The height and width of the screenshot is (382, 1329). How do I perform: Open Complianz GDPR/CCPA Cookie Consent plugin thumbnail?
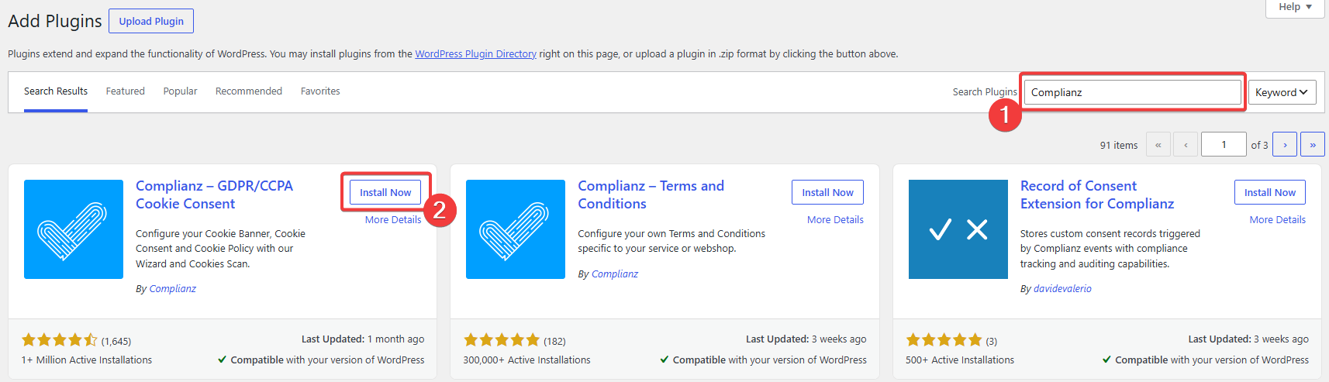pyautogui.click(x=74, y=229)
